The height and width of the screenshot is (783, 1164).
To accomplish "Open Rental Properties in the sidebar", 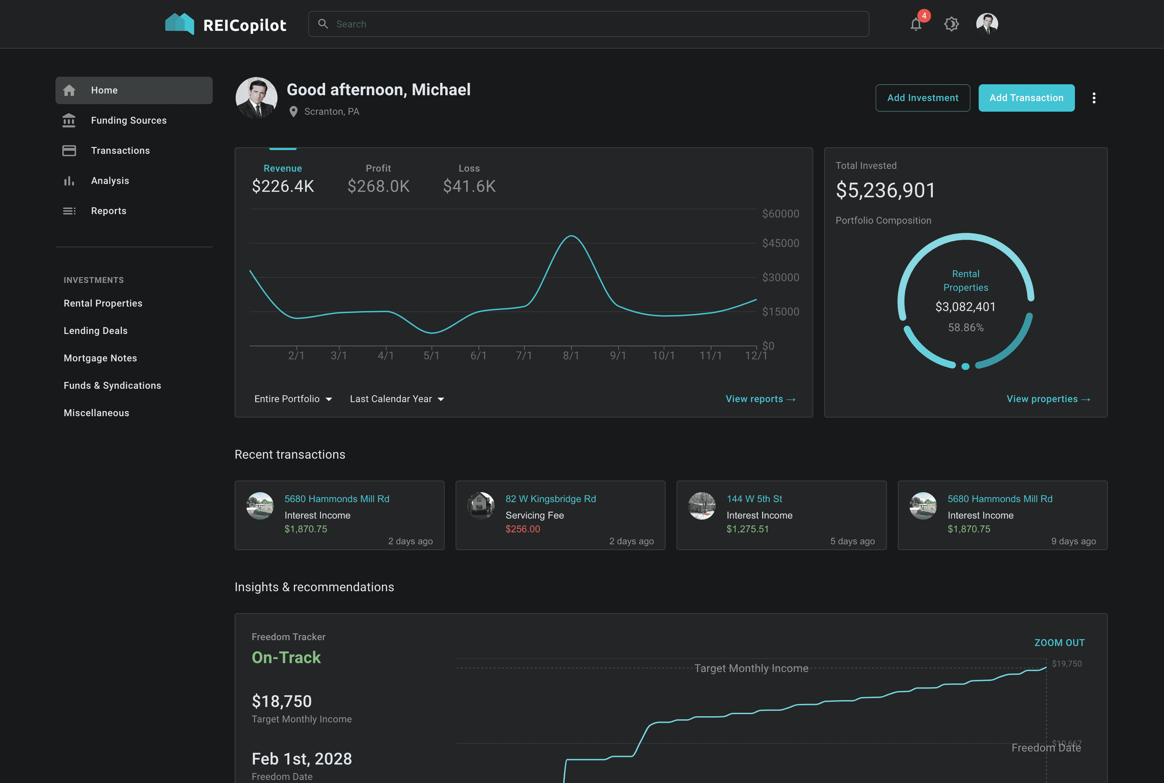I will (103, 303).
